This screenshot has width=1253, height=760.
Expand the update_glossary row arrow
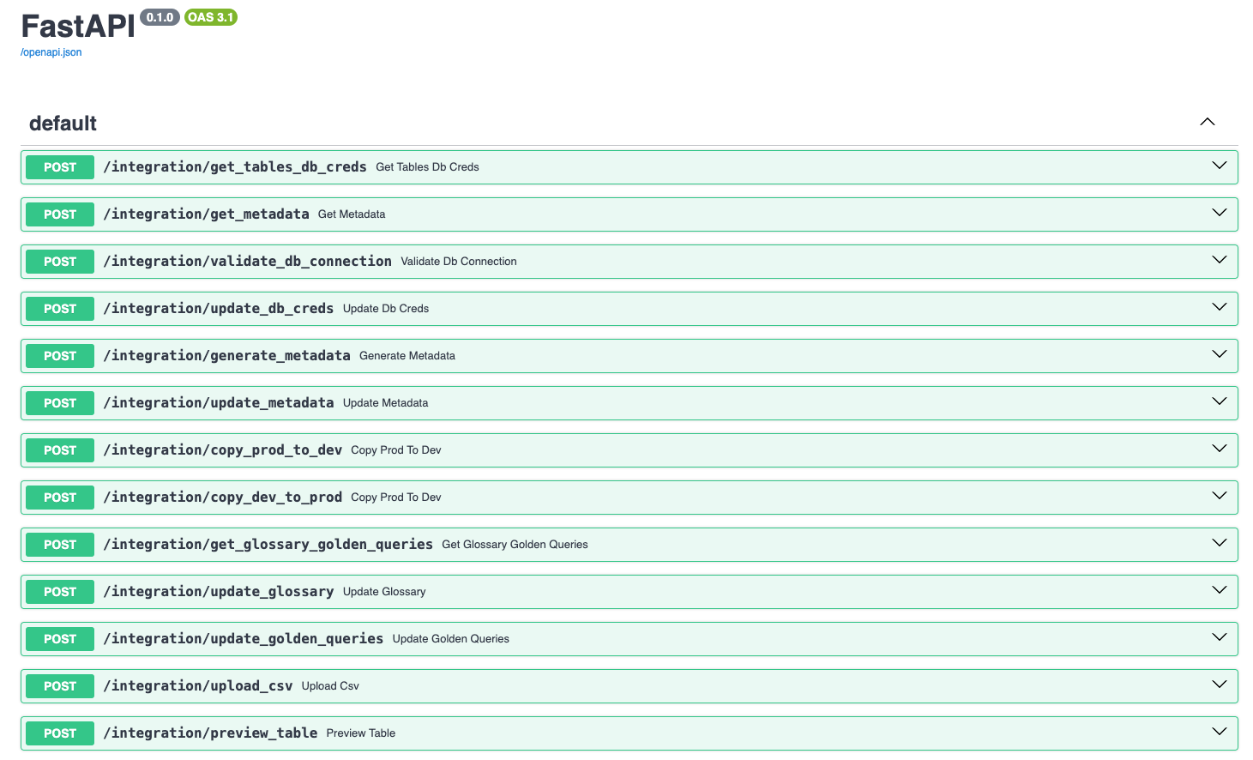[x=1219, y=590]
